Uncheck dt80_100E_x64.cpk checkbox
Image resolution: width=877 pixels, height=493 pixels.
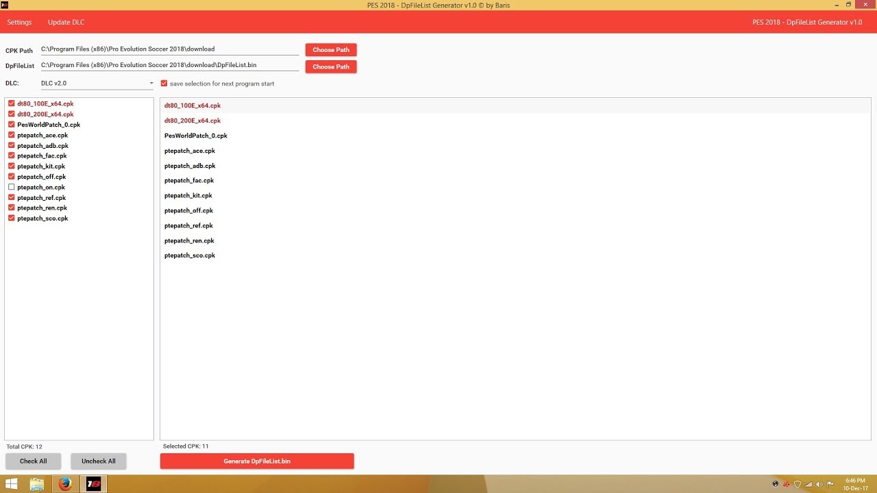[x=12, y=104]
